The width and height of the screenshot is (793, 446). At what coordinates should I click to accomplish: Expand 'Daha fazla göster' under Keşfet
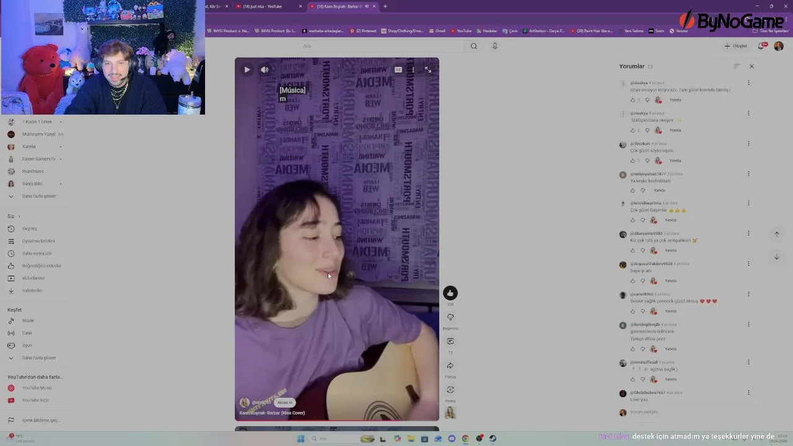[x=39, y=358]
